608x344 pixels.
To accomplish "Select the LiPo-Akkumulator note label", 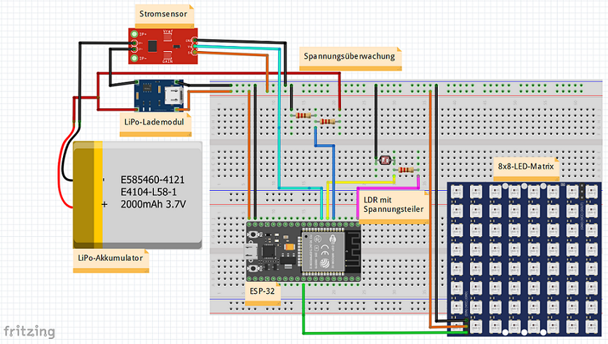I will pyautogui.click(x=110, y=259).
